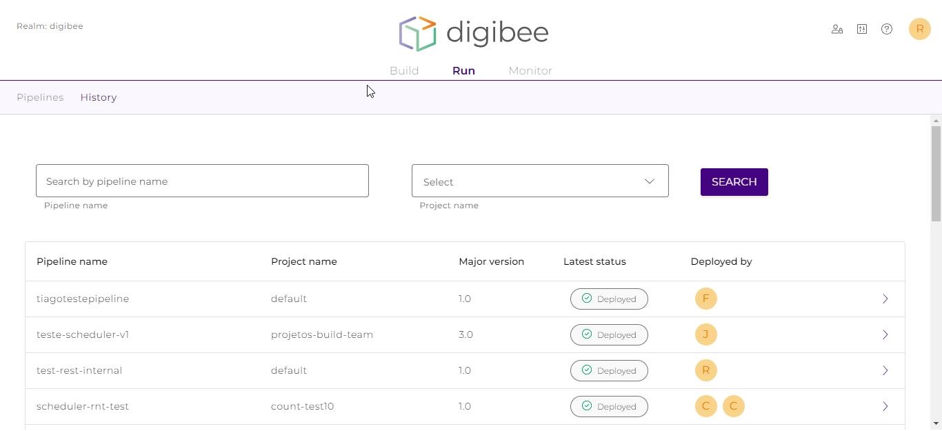
Task: Click the test-rest-internal pipeline name
Action: (79, 370)
